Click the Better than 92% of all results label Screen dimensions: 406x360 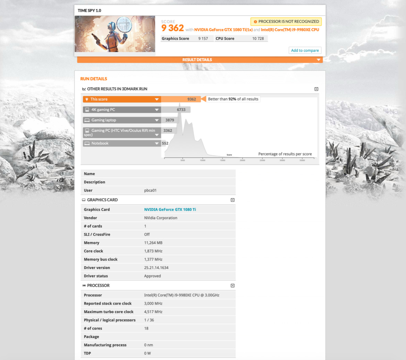click(x=233, y=99)
